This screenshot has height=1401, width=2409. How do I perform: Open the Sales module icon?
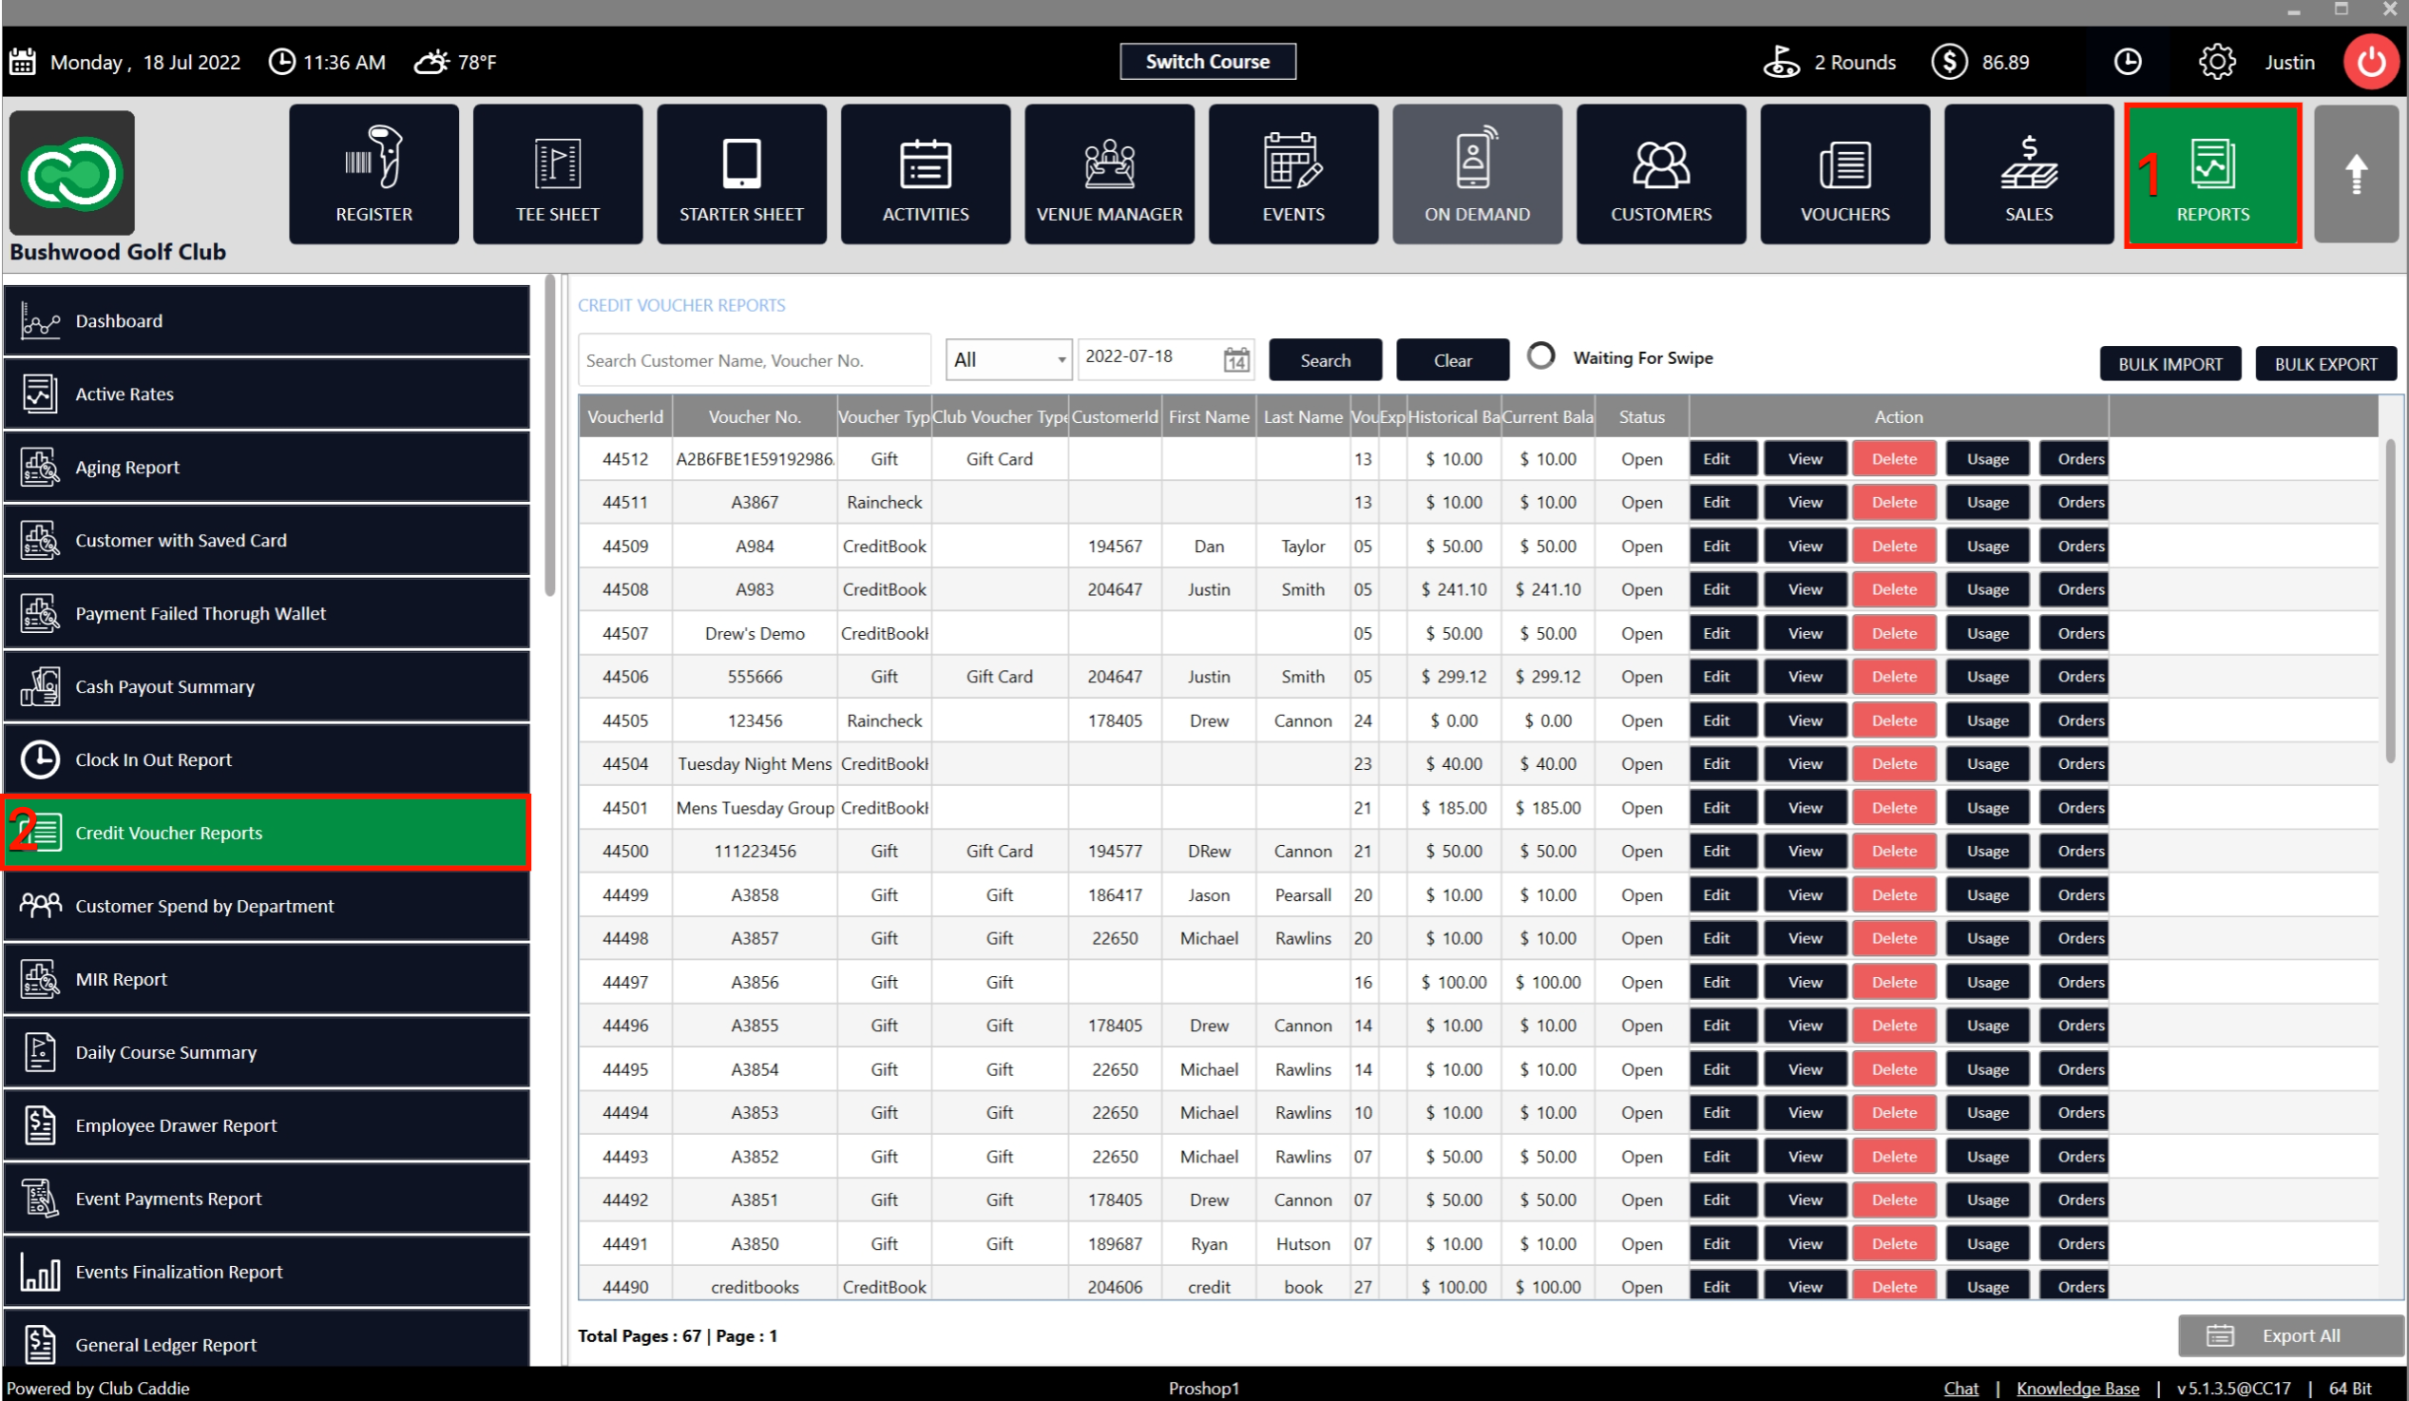click(2029, 174)
